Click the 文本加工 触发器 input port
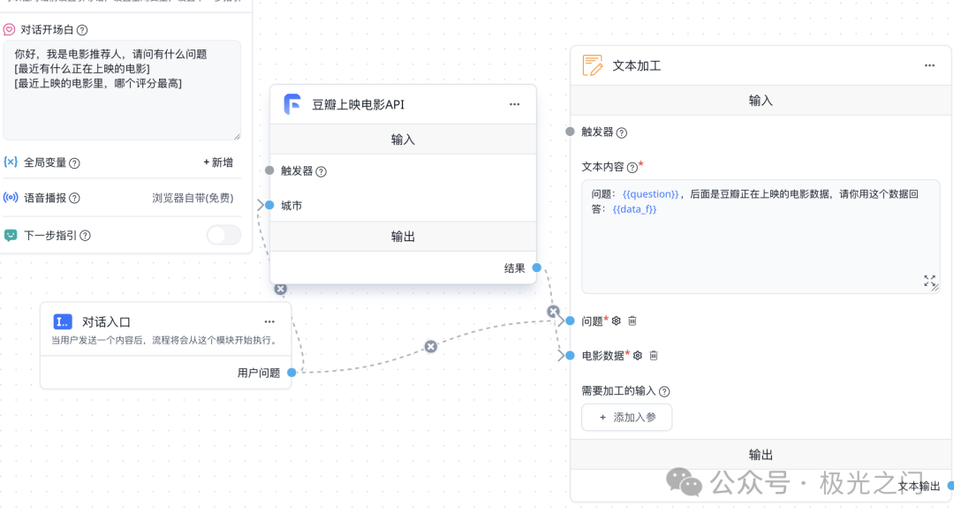This screenshot has height=521, width=954. pyautogui.click(x=570, y=132)
